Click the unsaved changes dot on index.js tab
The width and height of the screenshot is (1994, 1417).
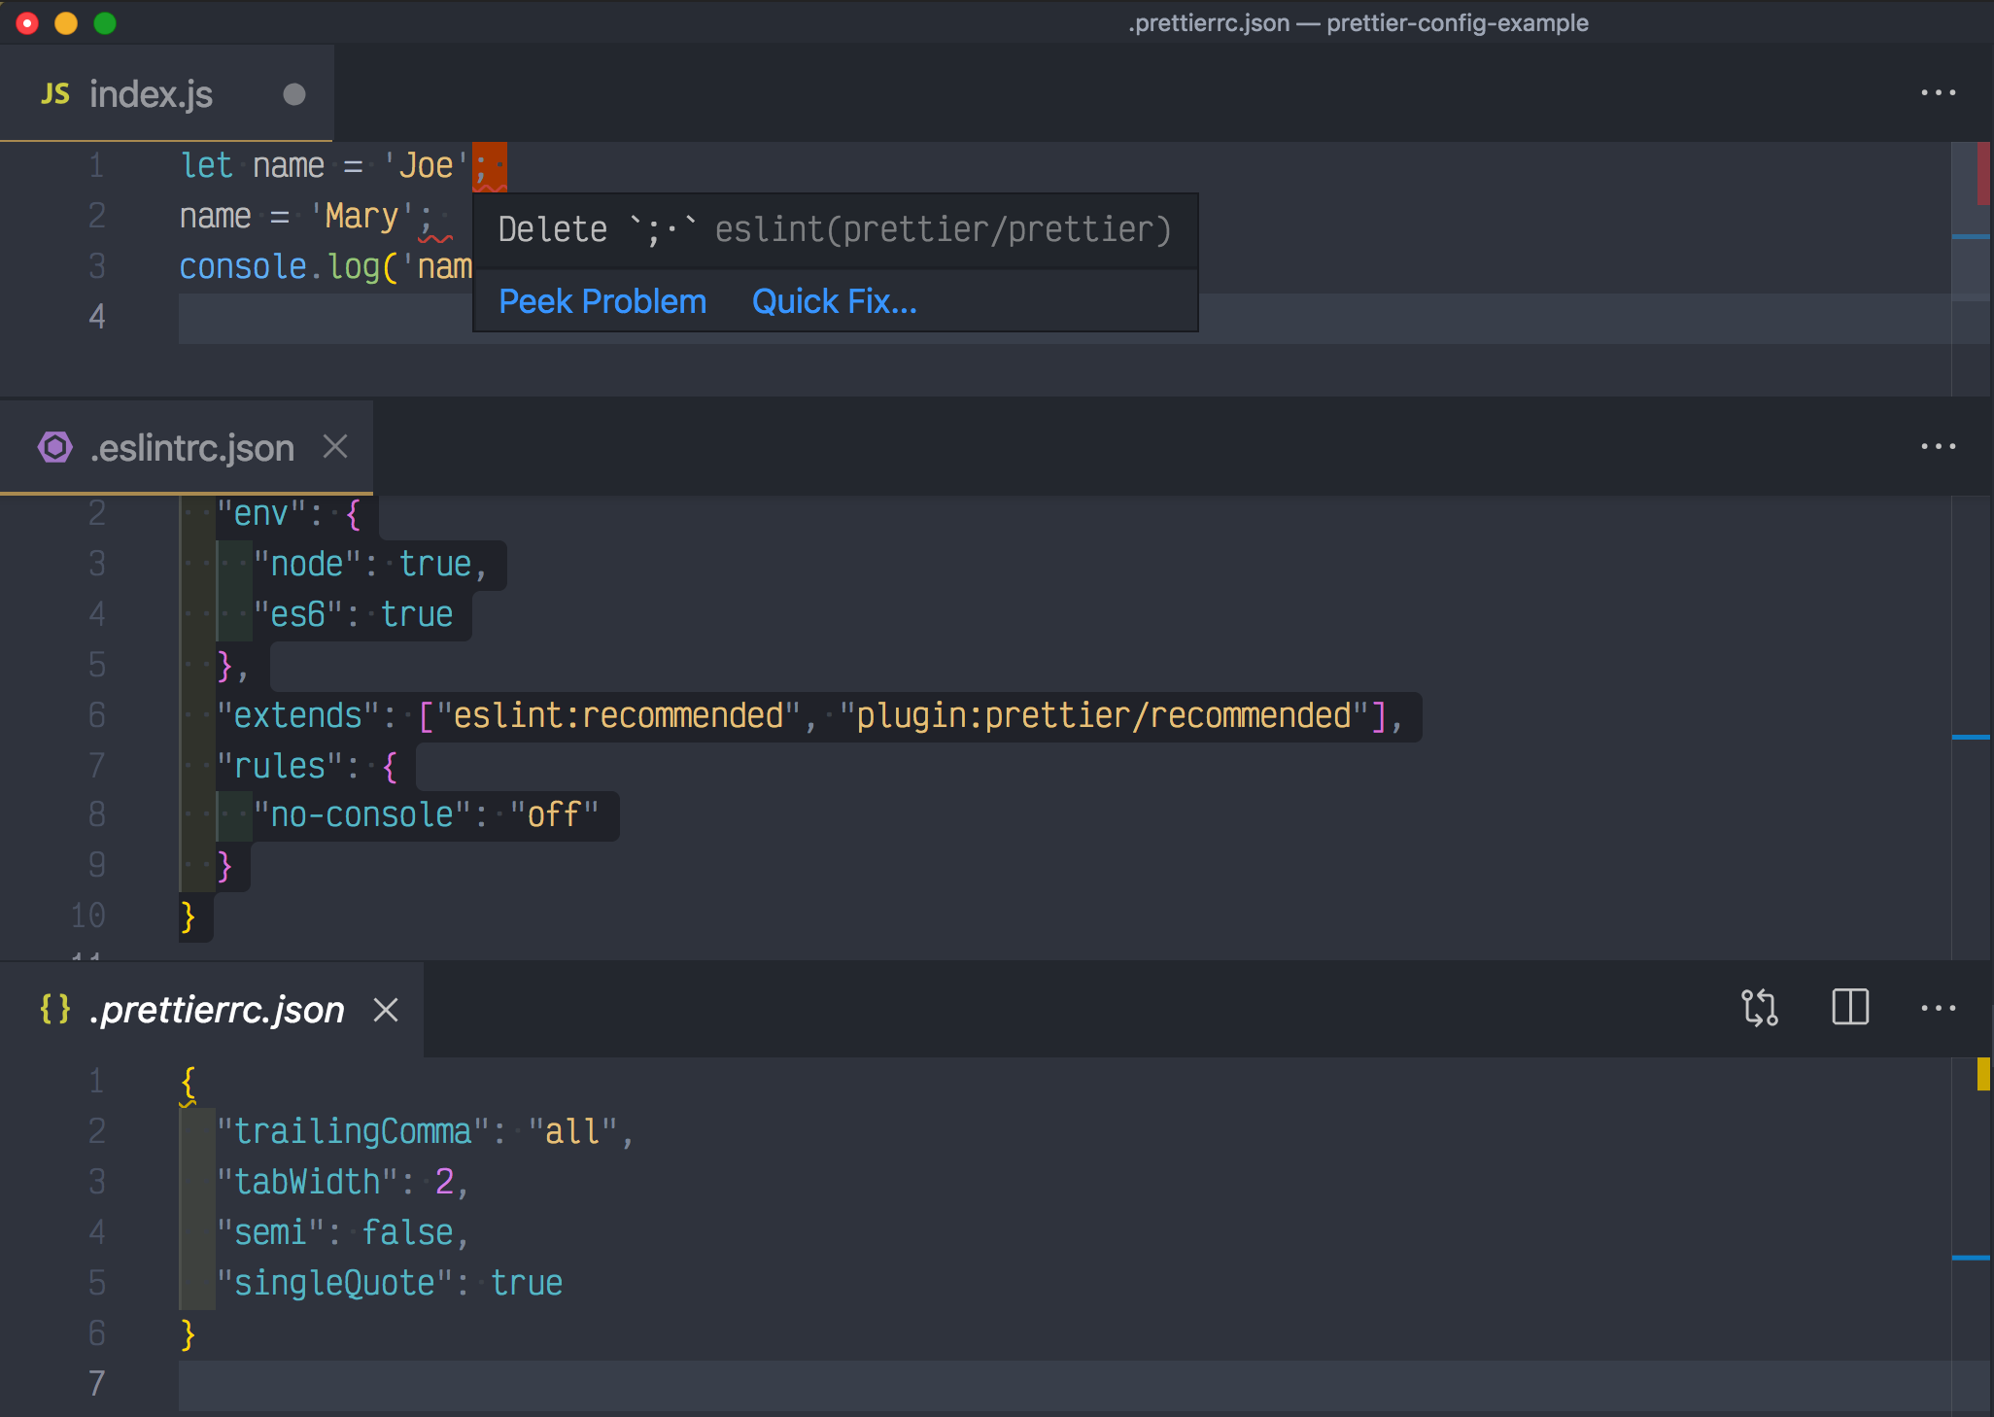tap(293, 93)
